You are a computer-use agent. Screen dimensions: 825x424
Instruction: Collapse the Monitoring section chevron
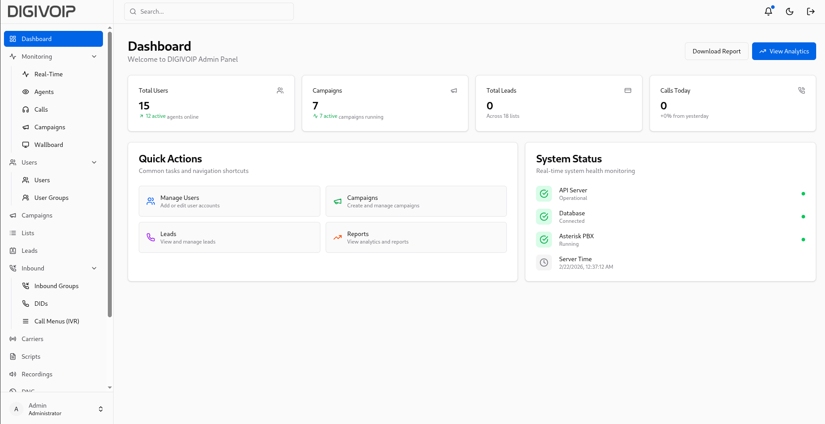tap(94, 56)
